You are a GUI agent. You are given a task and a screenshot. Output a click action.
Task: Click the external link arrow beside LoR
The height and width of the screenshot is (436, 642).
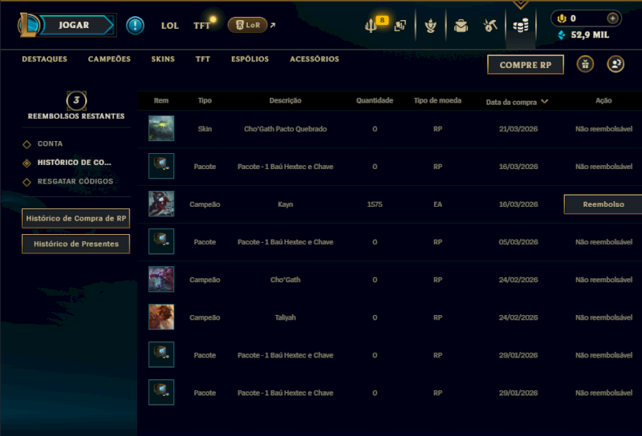(273, 26)
